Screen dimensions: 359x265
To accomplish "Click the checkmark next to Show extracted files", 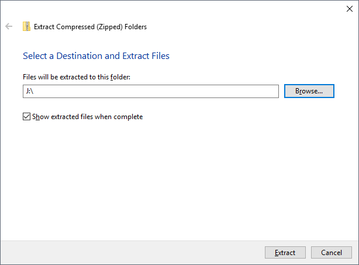I will [26, 116].
